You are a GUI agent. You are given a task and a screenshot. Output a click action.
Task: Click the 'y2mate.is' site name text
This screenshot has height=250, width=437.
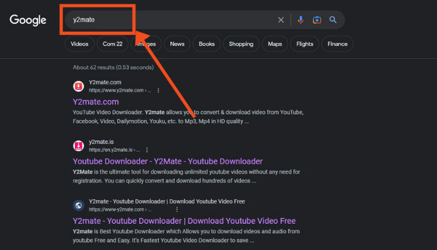click(x=101, y=142)
